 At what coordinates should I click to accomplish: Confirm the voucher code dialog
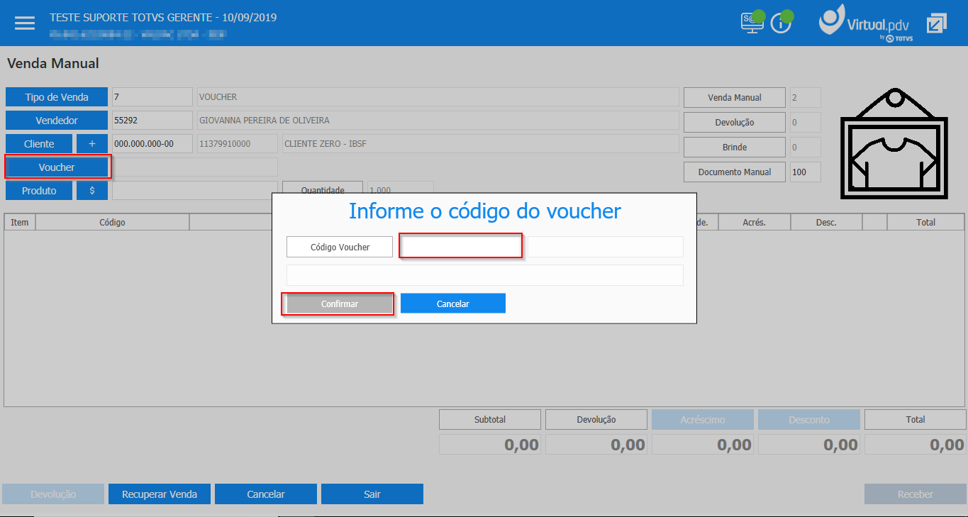[340, 304]
